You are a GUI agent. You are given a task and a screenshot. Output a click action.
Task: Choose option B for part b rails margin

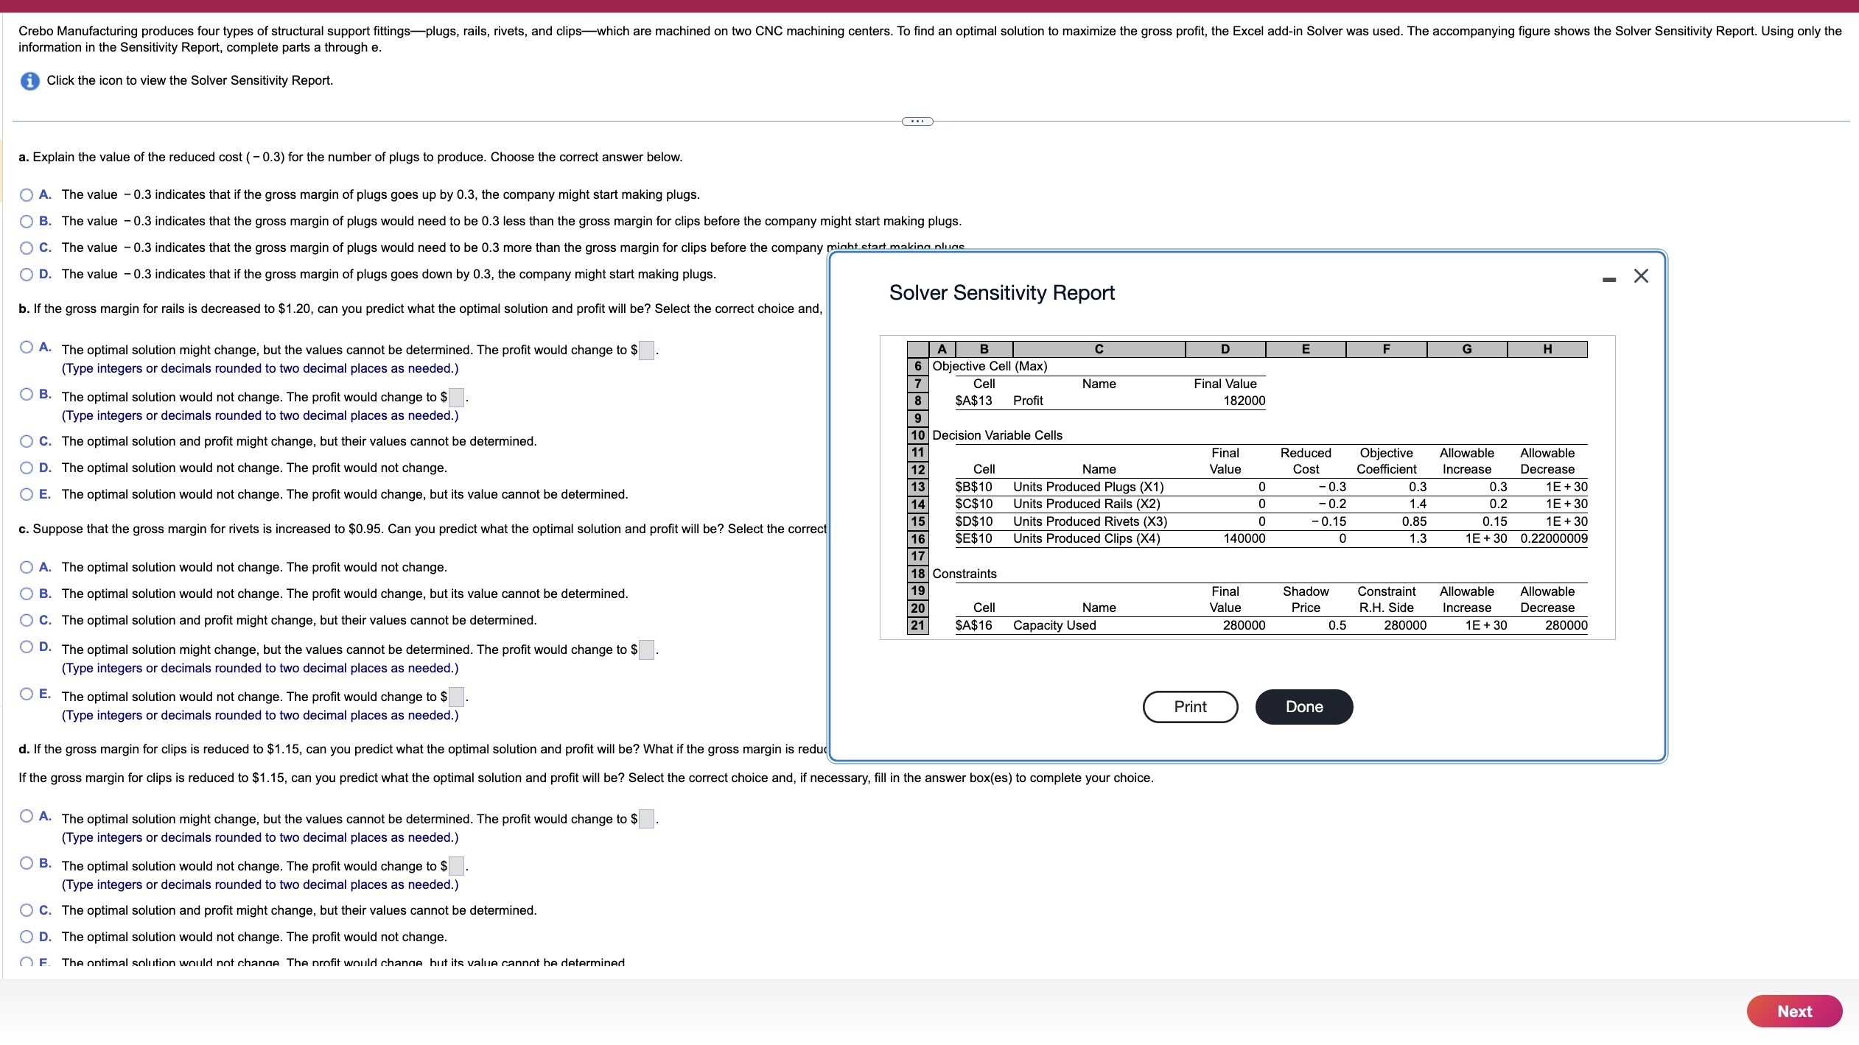[27, 395]
